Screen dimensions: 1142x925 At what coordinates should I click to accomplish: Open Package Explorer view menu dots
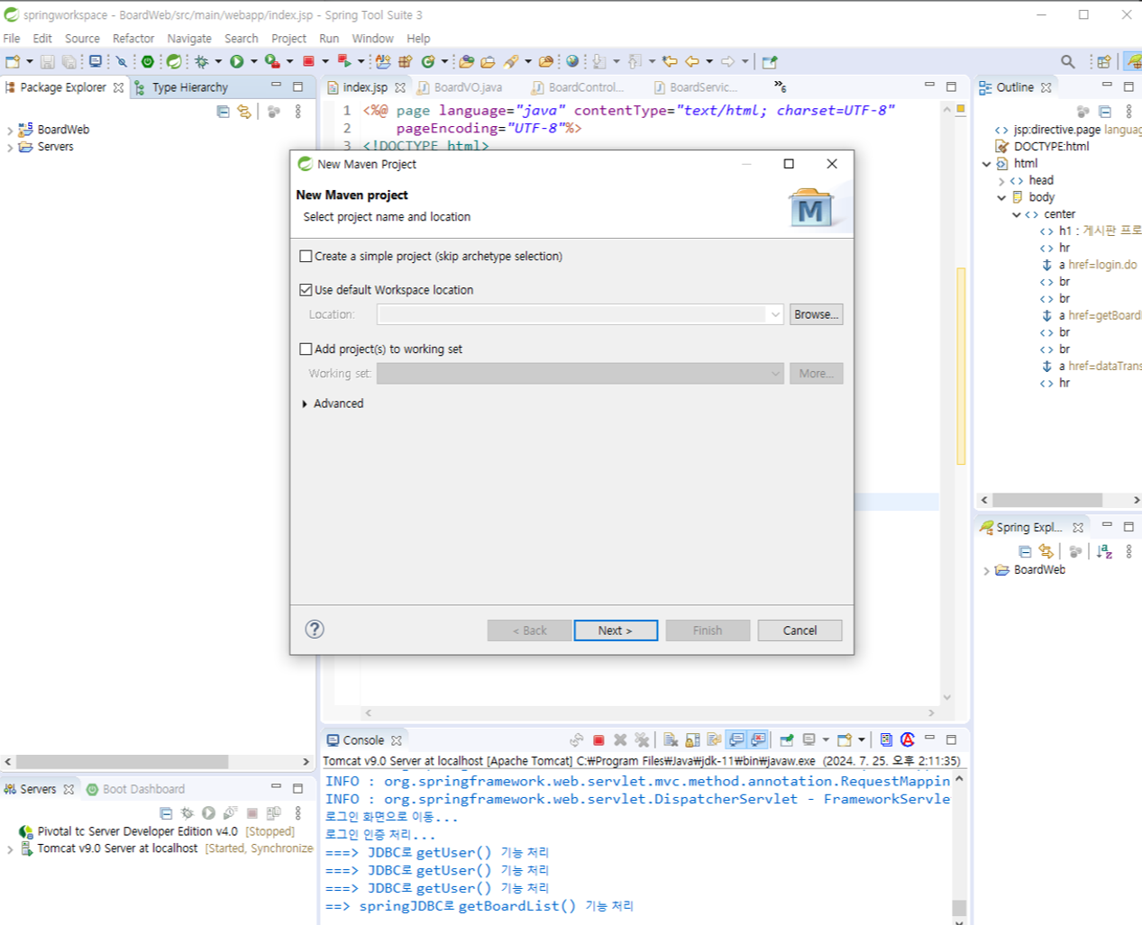pyautogui.click(x=297, y=112)
